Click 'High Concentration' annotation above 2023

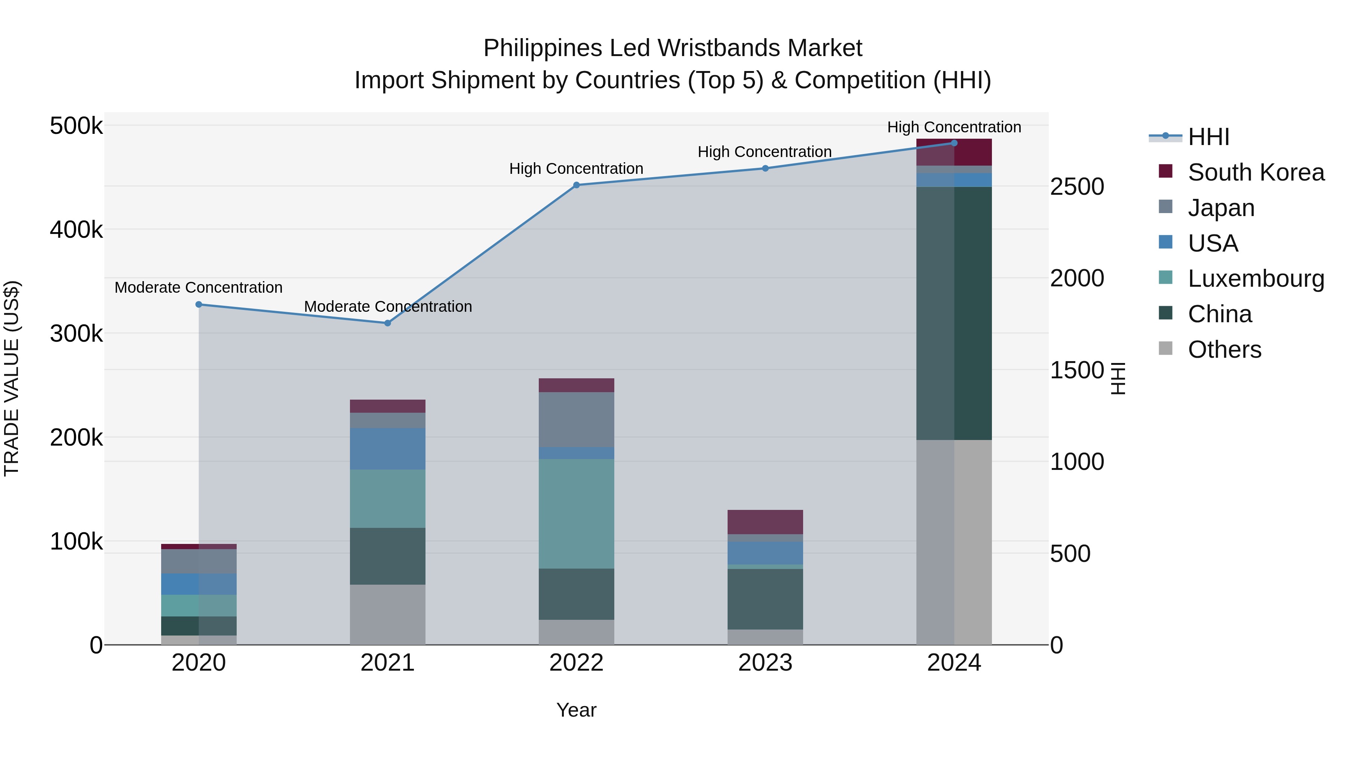coord(765,152)
